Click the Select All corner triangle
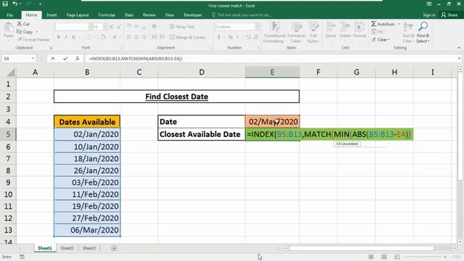 click(x=10, y=72)
